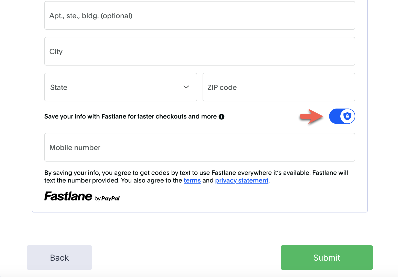Click the info icon beside Fastlane text
The height and width of the screenshot is (277, 398).
tap(222, 117)
